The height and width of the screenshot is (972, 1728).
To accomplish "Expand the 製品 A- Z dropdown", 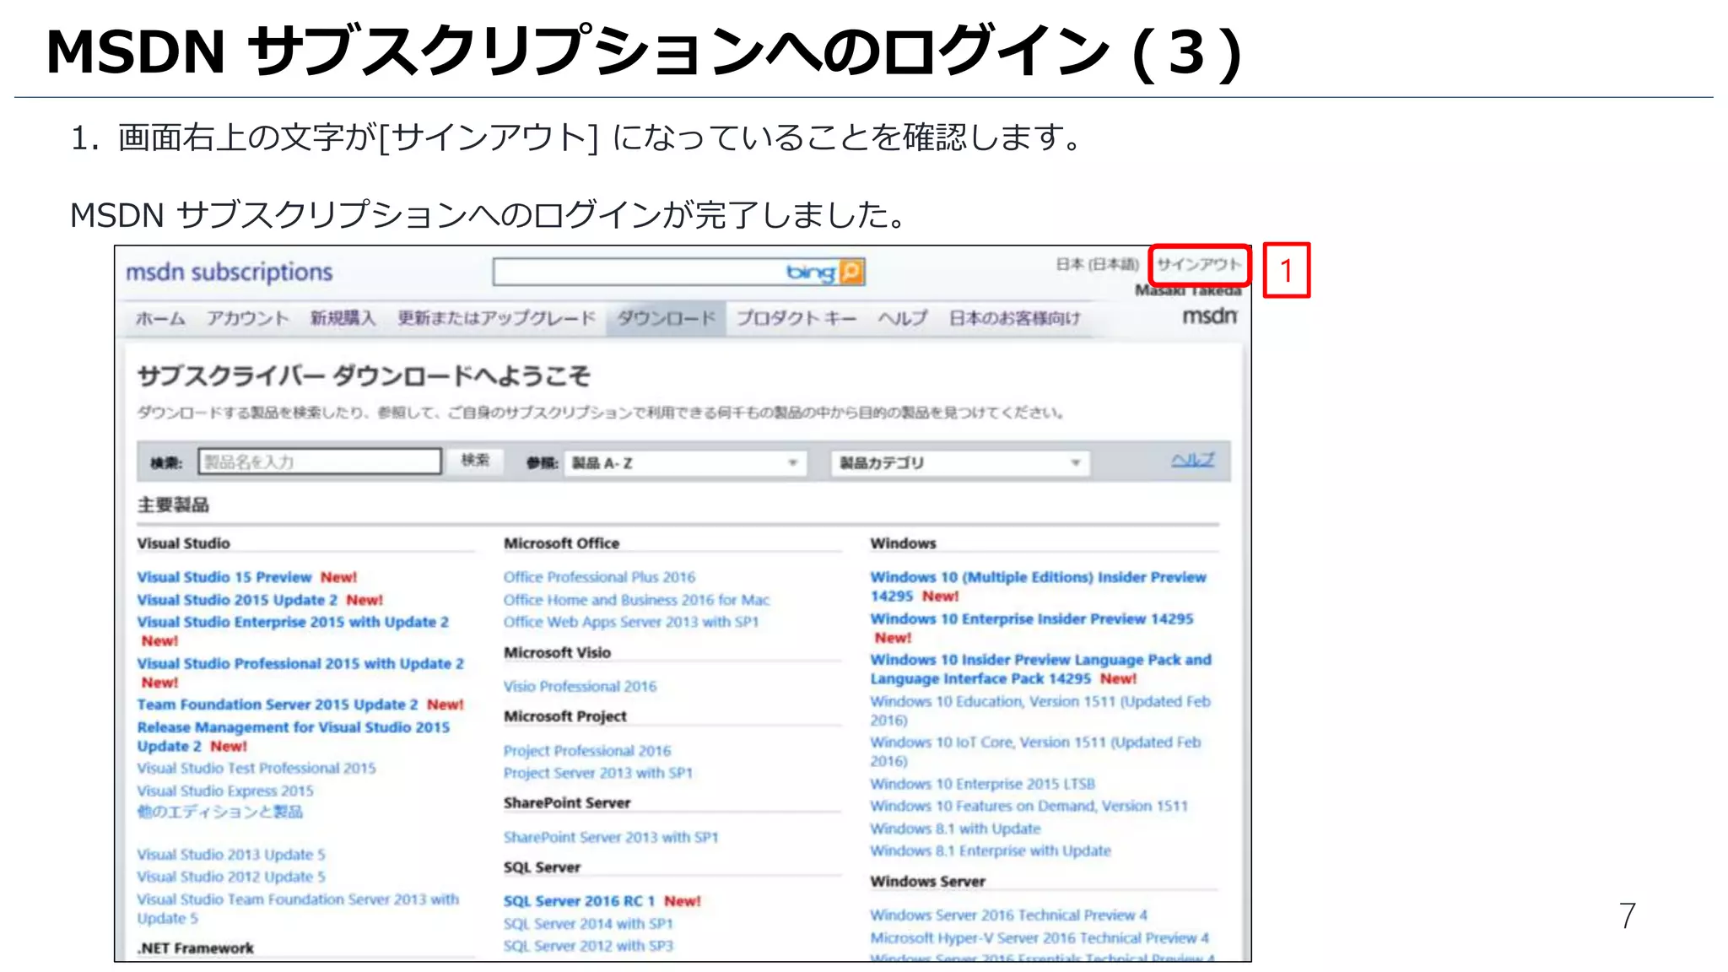I will 685,463.
